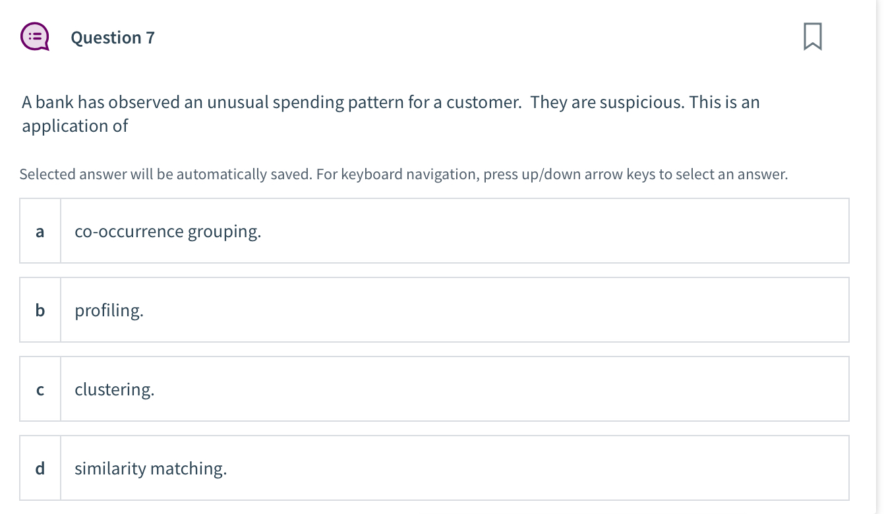Screen dimensions: 884x514
Task: Bookmark Question 7 with the flag icon
Action: click(812, 37)
